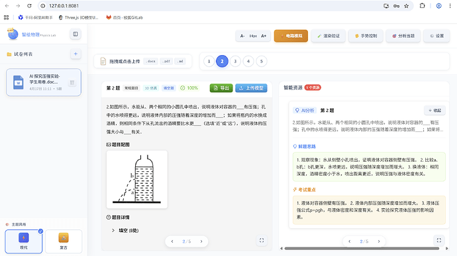Image resolution: width=457 pixels, height=256 pixels.
Task: Click the horizontal scrollbar in resources panel
Action: pyautogui.click(x=362, y=249)
